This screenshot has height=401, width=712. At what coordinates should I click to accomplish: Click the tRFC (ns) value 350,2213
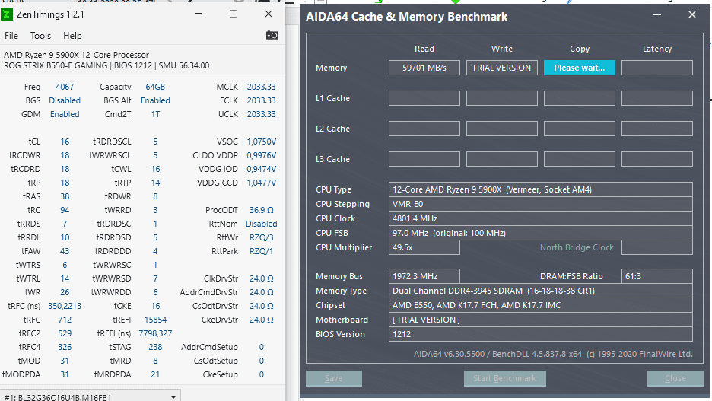coord(65,306)
